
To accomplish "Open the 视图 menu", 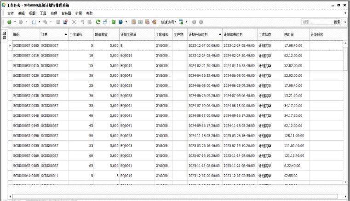I will click(x=32, y=13).
